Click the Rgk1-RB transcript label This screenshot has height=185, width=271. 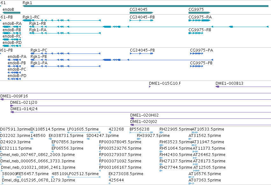click(38, 24)
